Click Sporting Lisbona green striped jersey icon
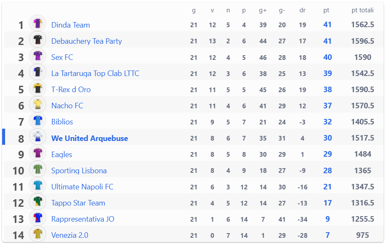The image size is (387, 245). pyautogui.click(x=38, y=169)
